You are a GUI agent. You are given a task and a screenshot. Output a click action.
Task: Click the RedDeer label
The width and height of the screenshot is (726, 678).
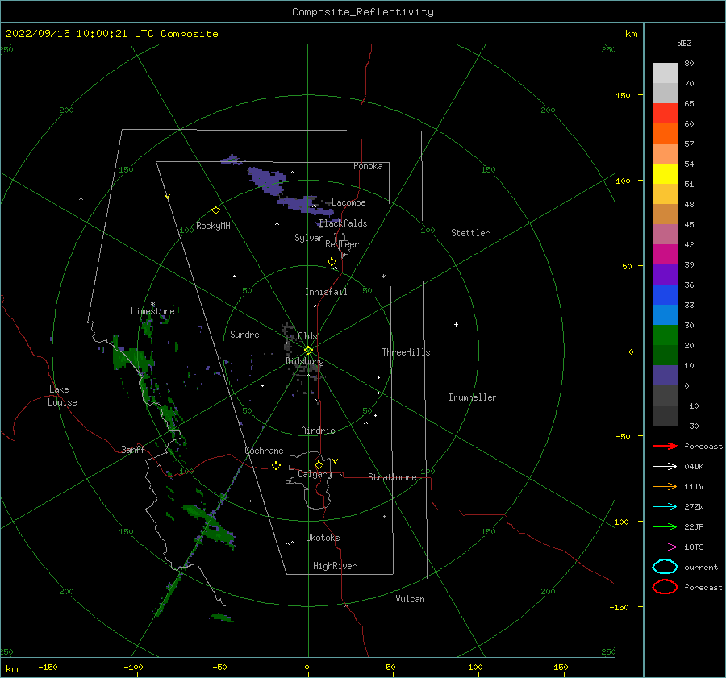pyautogui.click(x=342, y=244)
